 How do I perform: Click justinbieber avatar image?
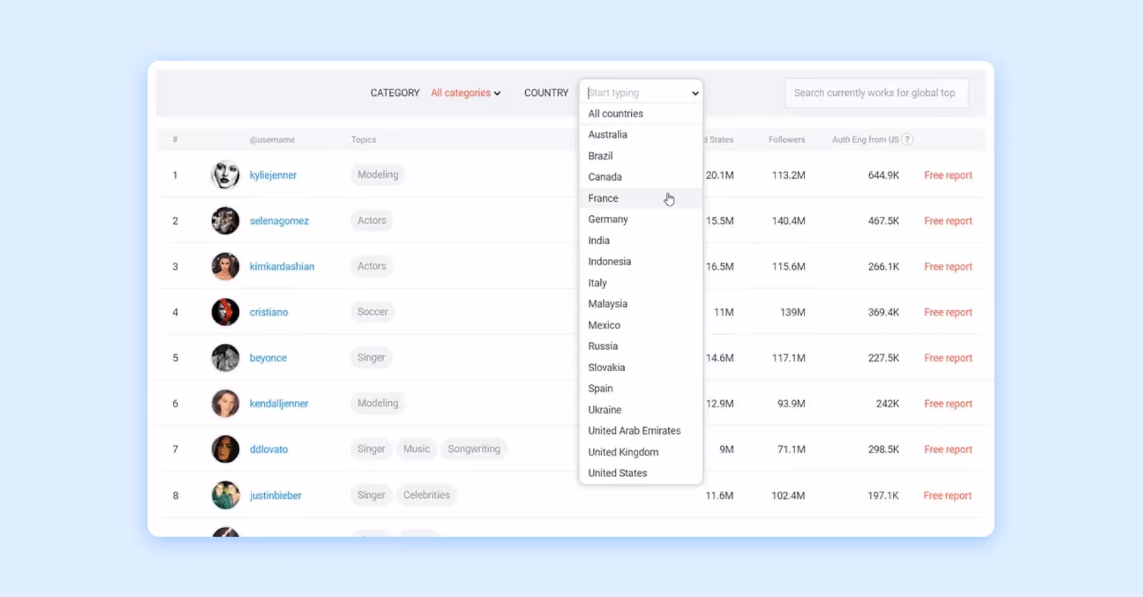click(225, 495)
